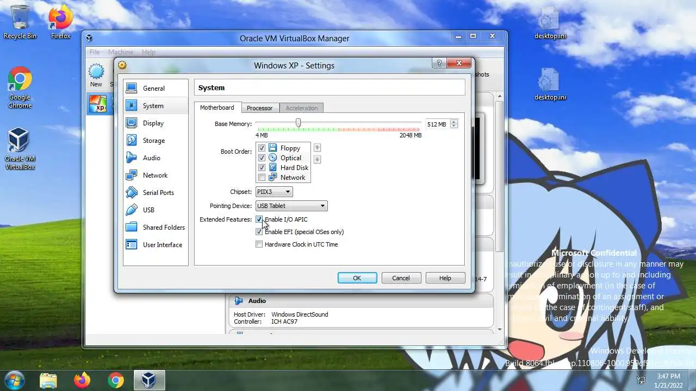Open the Machine menu in VirtualBox Manager
Screen dimensions: 696x391
point(121,52)
